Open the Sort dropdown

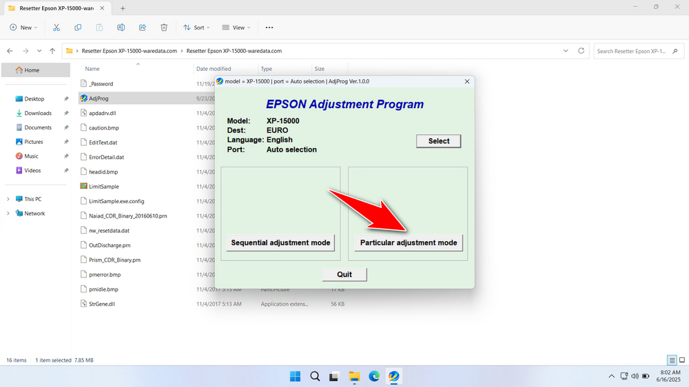coord(196,28)
